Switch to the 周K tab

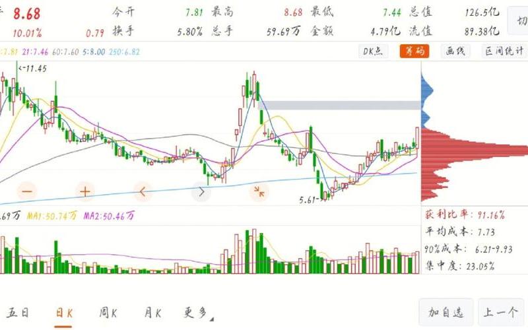click(x=108, y=313)
